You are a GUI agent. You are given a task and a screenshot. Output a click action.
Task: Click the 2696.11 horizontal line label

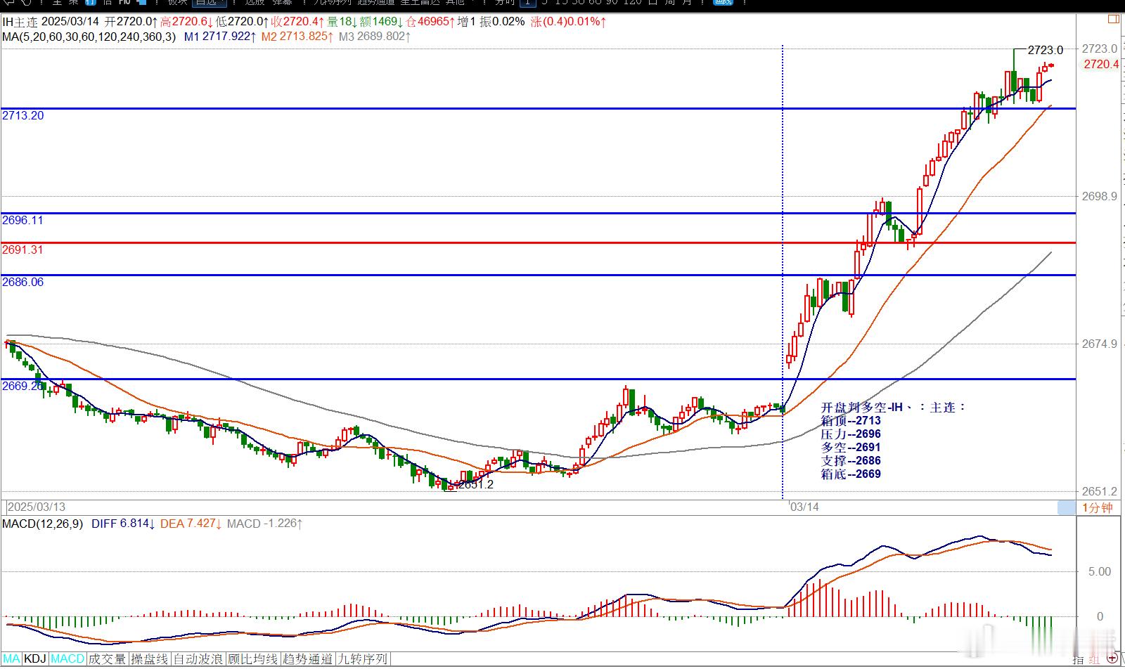pos(22,220)
